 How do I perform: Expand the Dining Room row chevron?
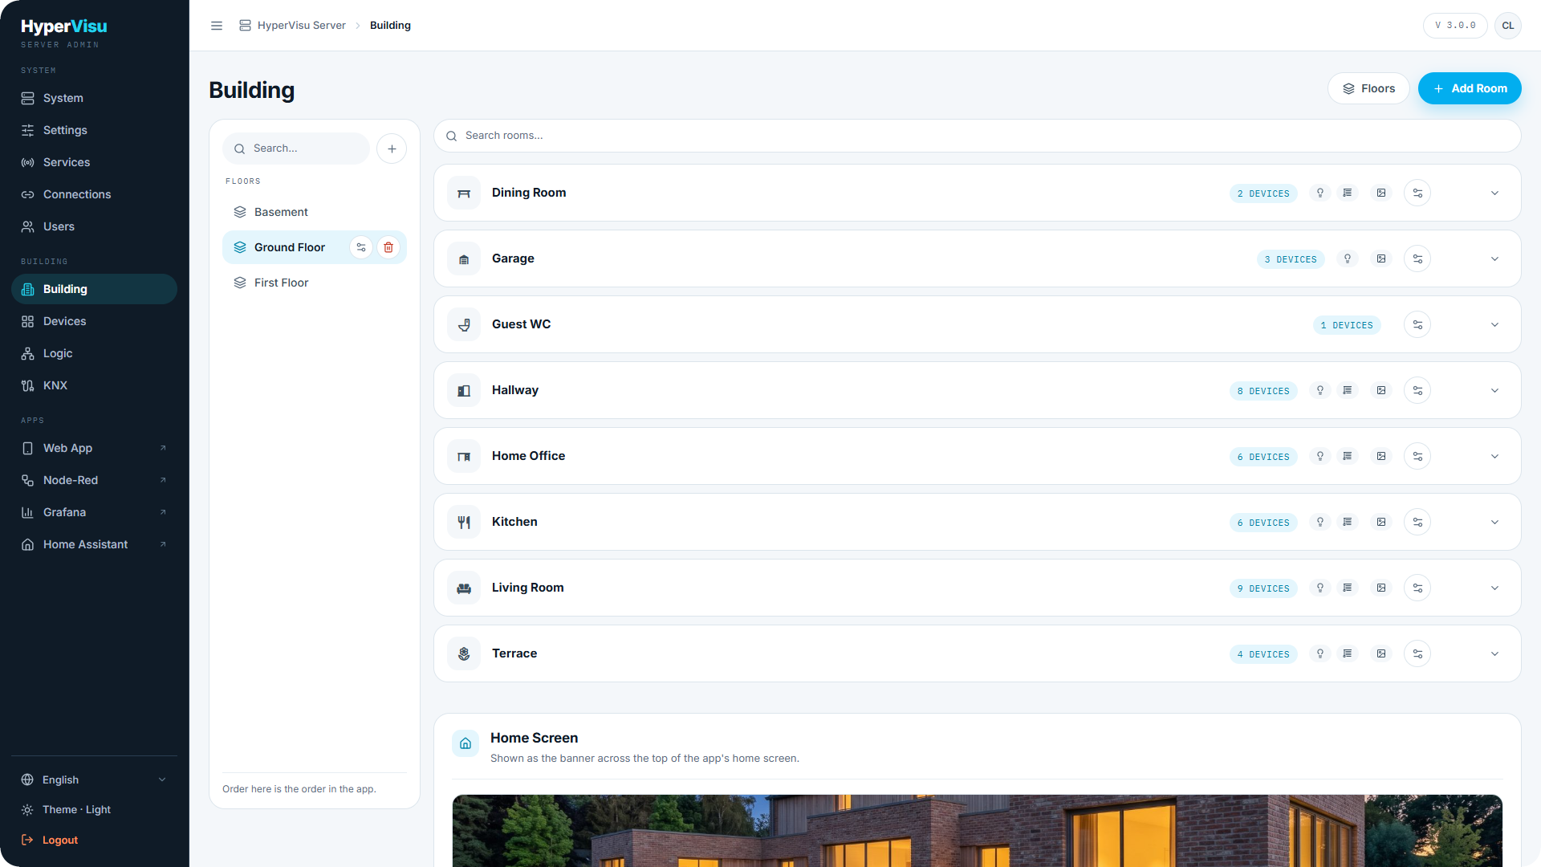tap(1494, 193)
